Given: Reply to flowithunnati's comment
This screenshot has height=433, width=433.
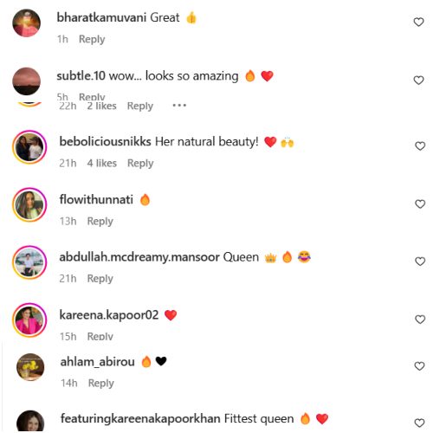Looking at the screenshot, I should pos(100,221).
